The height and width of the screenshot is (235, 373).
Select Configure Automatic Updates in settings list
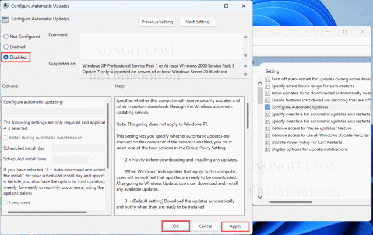pos(300,107)
